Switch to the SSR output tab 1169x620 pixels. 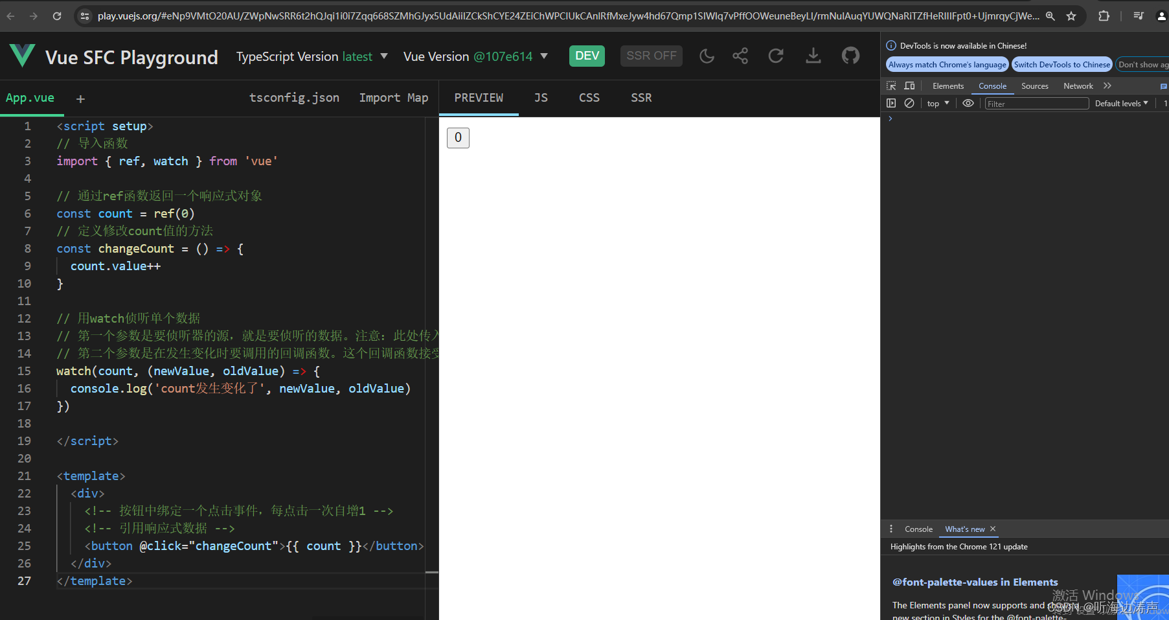pos(641,98)
